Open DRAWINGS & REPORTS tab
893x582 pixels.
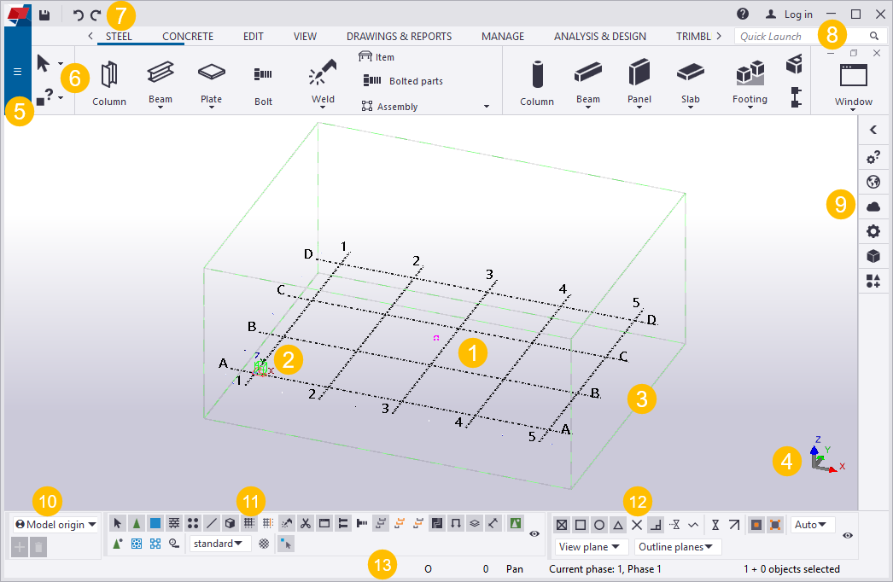(x=400, y=37)
